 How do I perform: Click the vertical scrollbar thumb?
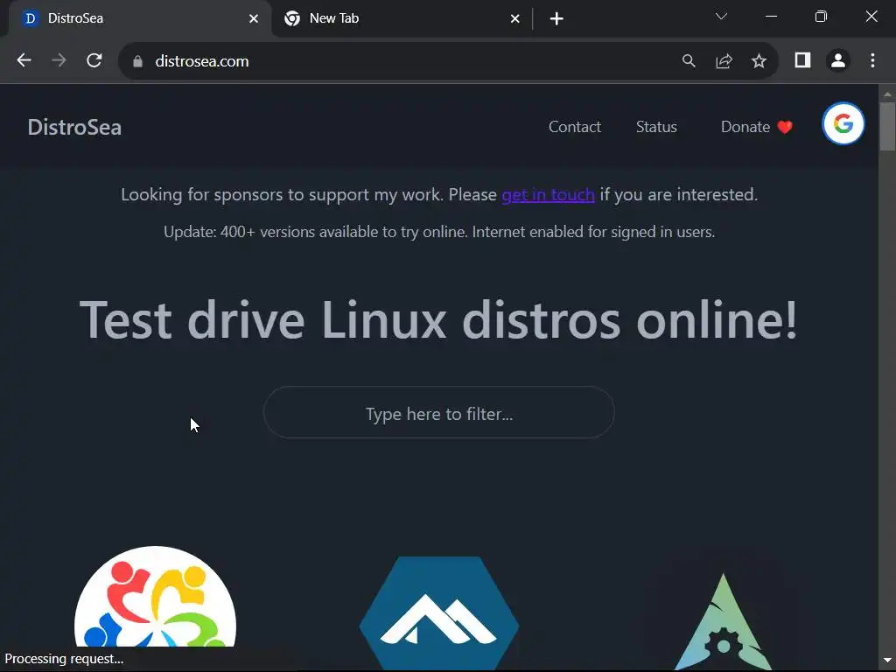coord(887,126)
